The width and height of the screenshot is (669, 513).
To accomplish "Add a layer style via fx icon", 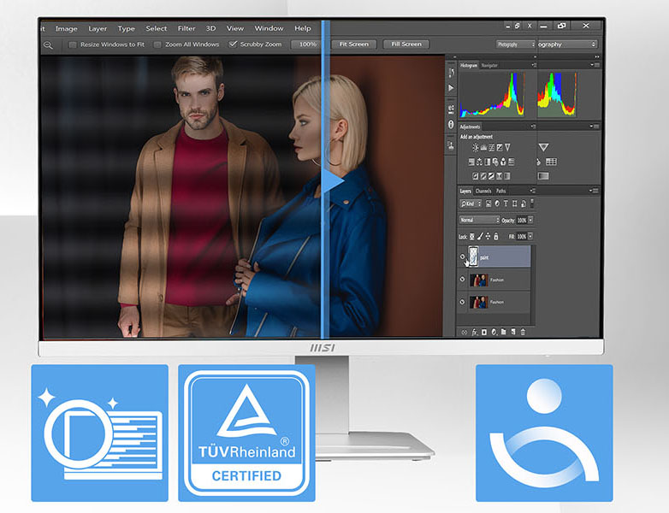I will pos(474,332).
